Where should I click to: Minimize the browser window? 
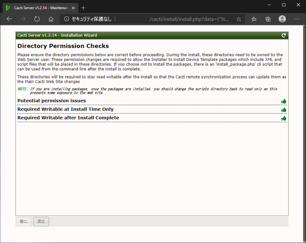coord(269,5)
